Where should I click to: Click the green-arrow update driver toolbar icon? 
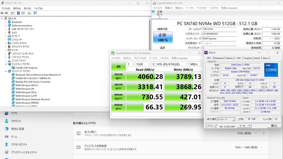pos(29,13)
